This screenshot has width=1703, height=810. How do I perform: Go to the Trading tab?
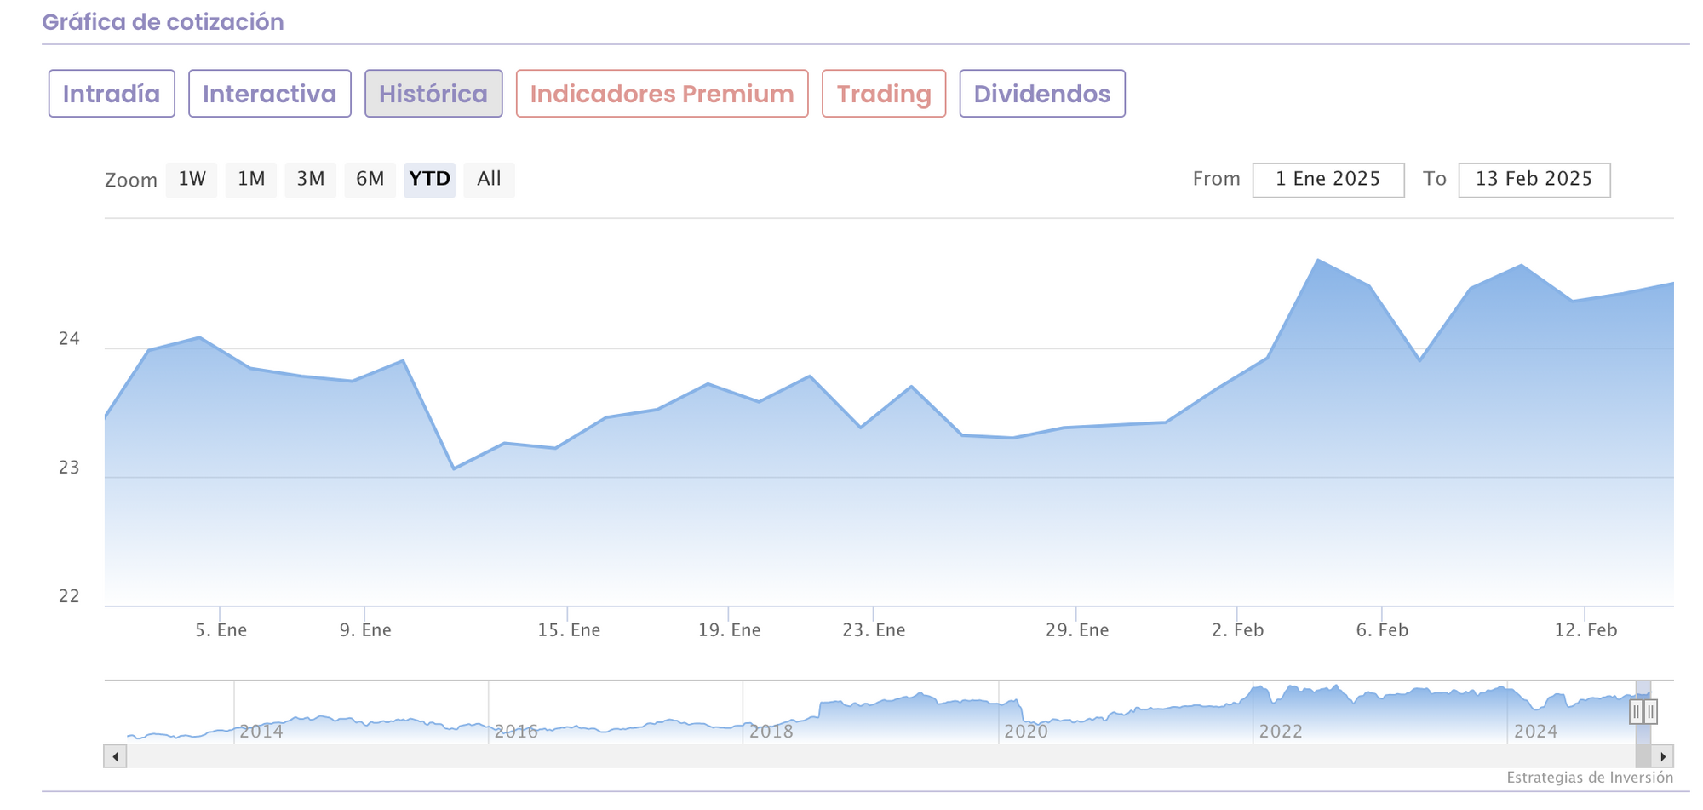click(883, 94)
